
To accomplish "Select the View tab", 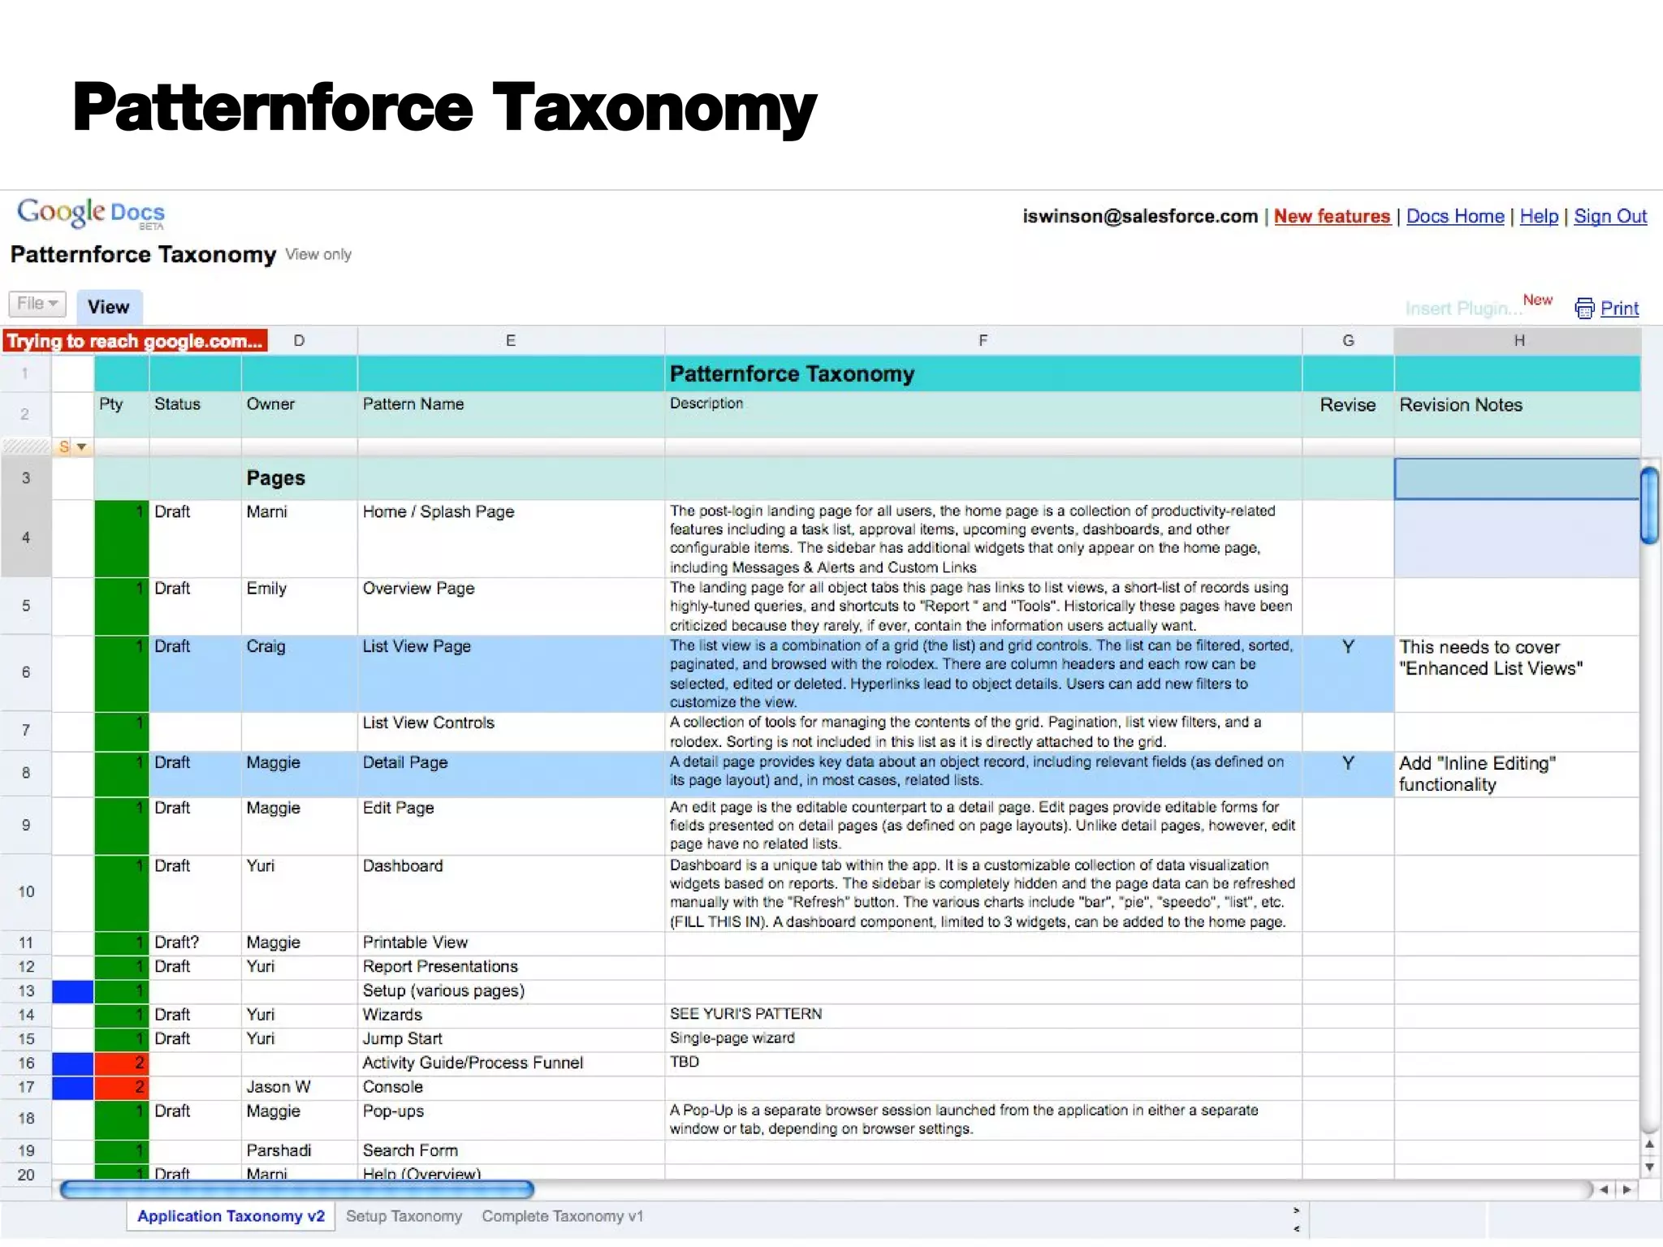I will click(x=109, y=307).
